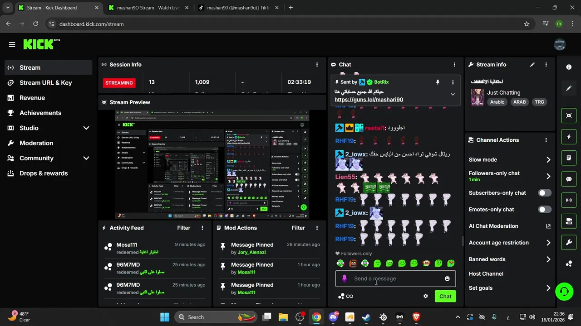
Task: Click broadcast signal icon in right rail
Action: tap(569, 200)
